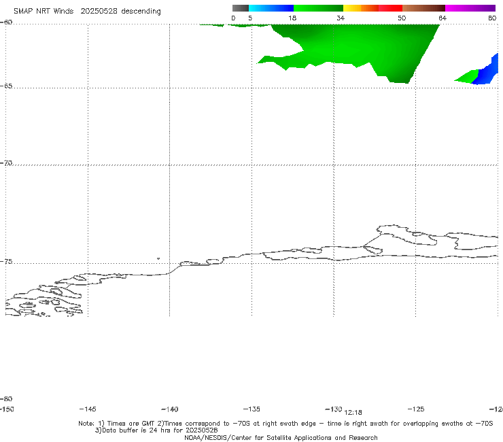
Task: Click the data buffer 24 hrs note
Action: (x=156, y=430)
